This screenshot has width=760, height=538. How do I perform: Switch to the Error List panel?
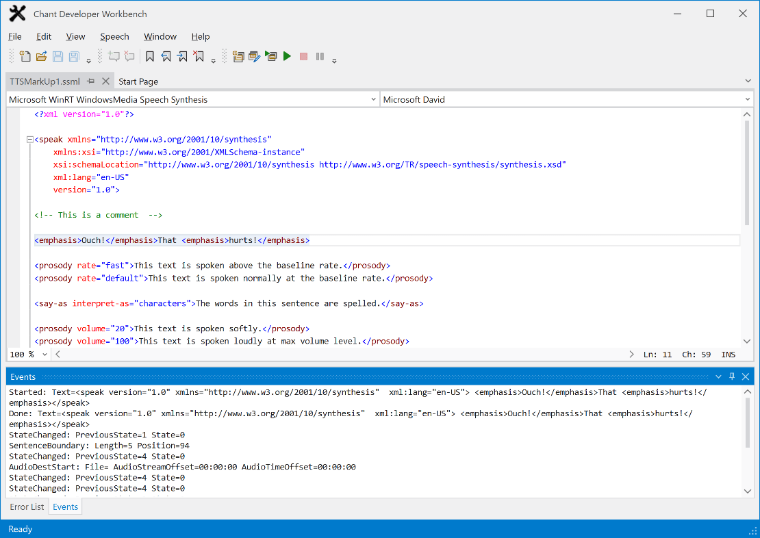(27, 507)
